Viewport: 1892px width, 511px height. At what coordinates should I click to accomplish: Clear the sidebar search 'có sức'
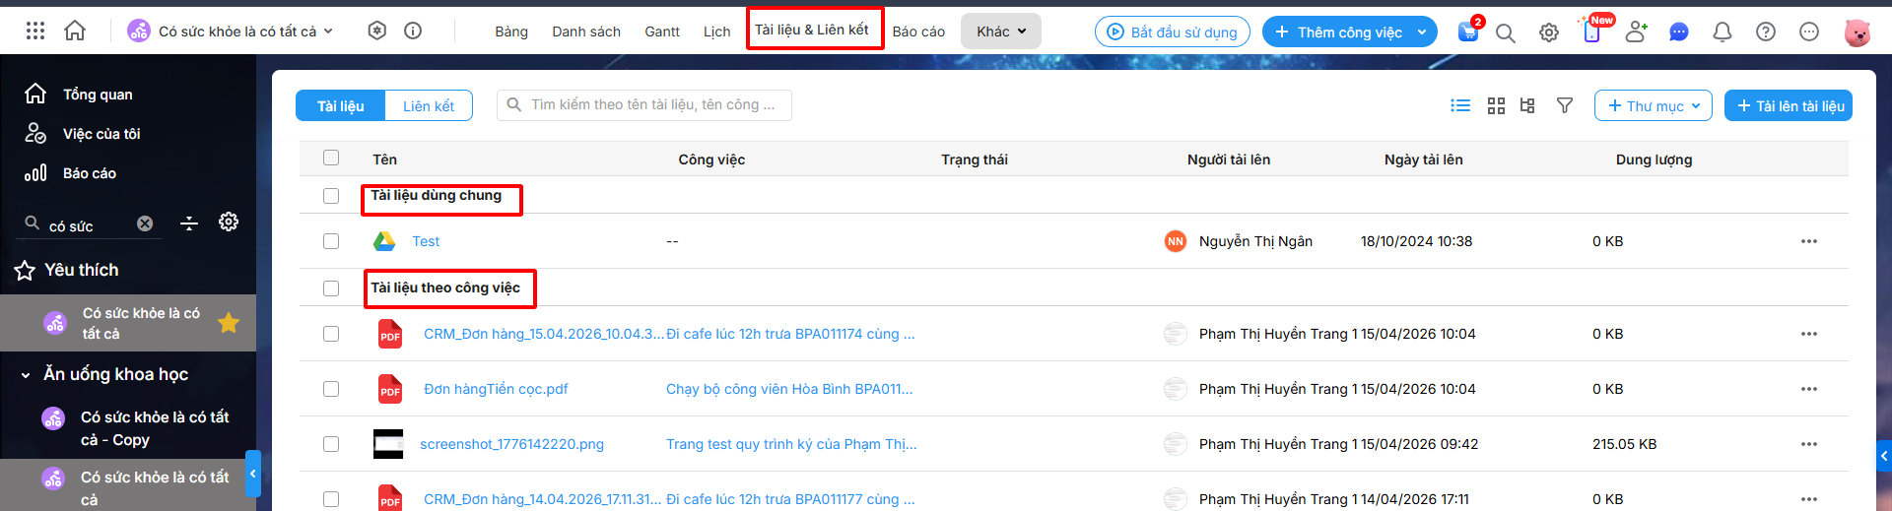click(x=145, y=224)
